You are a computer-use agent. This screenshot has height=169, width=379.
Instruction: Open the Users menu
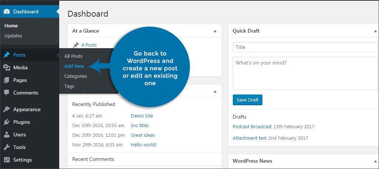[30, 135]
